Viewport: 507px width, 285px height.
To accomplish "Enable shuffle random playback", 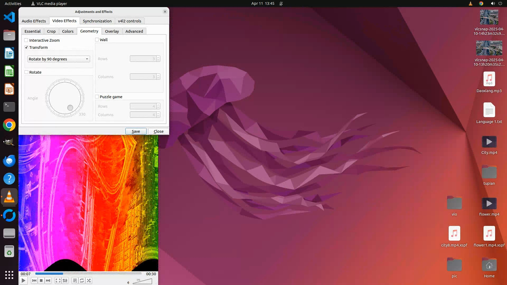I will coord(89,281).
